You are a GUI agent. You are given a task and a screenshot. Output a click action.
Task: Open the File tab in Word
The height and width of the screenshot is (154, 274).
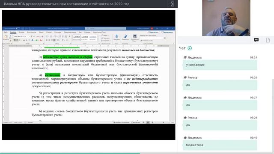6,32
